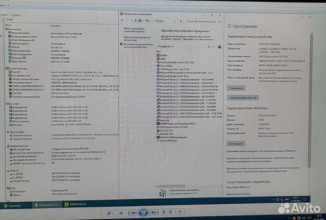Select Glary Utilities in programs list
Viewport: 326px width, 220px height.
[164, 66]
